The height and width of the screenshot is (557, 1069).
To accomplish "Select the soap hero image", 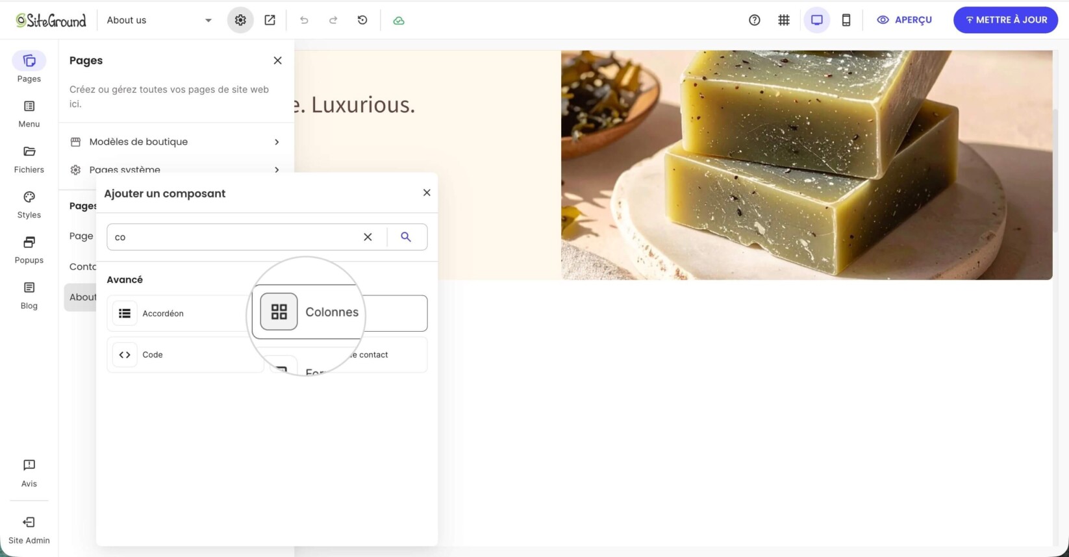I will pyautogui.click(x=807, y=165).
